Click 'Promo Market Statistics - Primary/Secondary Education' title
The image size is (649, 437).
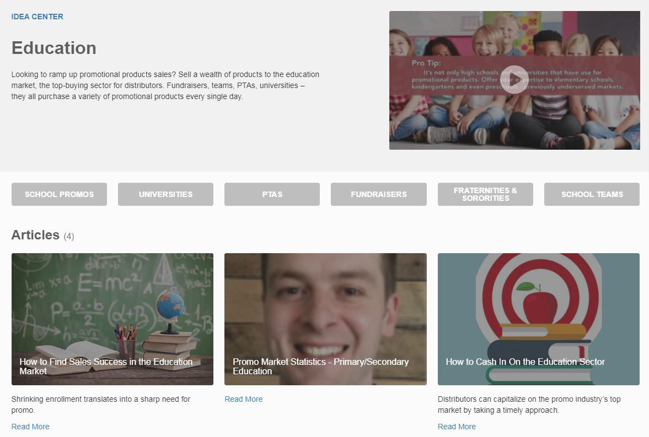pos(321,367)
